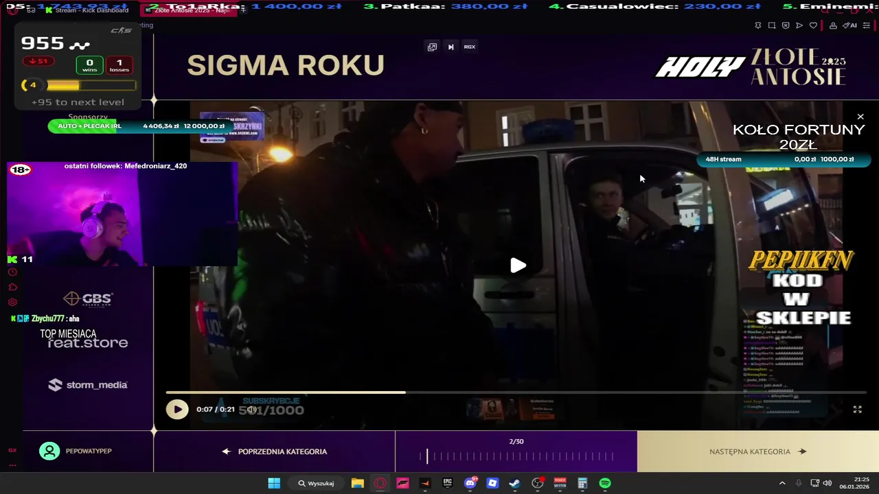Click the category progress tick selector 2/30
Viewport: 879px width, 494px height.
coord(516,456)
